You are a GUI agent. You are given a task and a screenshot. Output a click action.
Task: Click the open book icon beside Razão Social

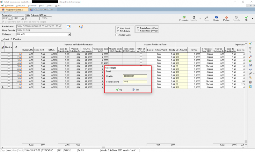[x=81, y=26]
